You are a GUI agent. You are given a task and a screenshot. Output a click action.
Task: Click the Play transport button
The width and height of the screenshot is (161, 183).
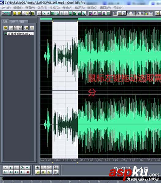click(11, 168)
